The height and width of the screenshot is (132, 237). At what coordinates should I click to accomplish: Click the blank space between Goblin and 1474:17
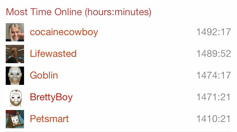[126, 75]
